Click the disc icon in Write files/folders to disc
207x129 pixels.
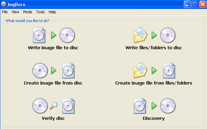tap(168, 35)
